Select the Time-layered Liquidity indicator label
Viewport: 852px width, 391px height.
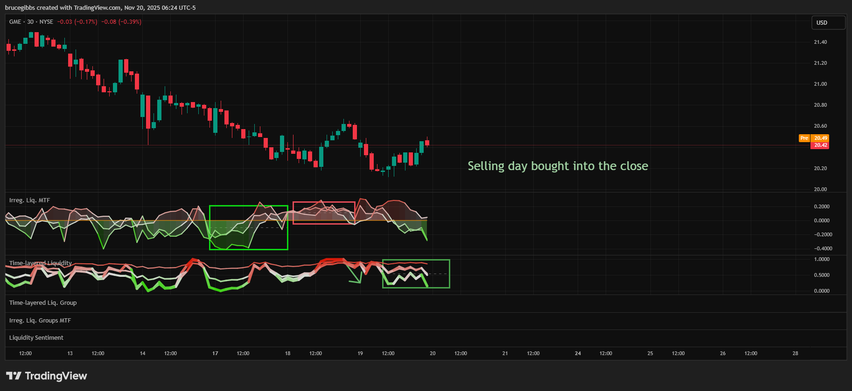41,263
